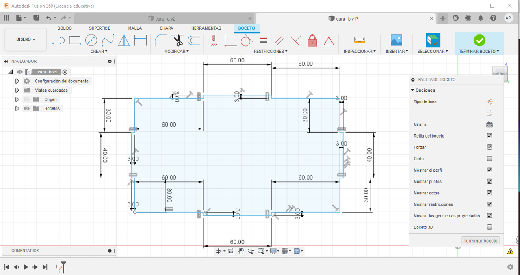Select the Spline sketch tool

coord(108,40)
